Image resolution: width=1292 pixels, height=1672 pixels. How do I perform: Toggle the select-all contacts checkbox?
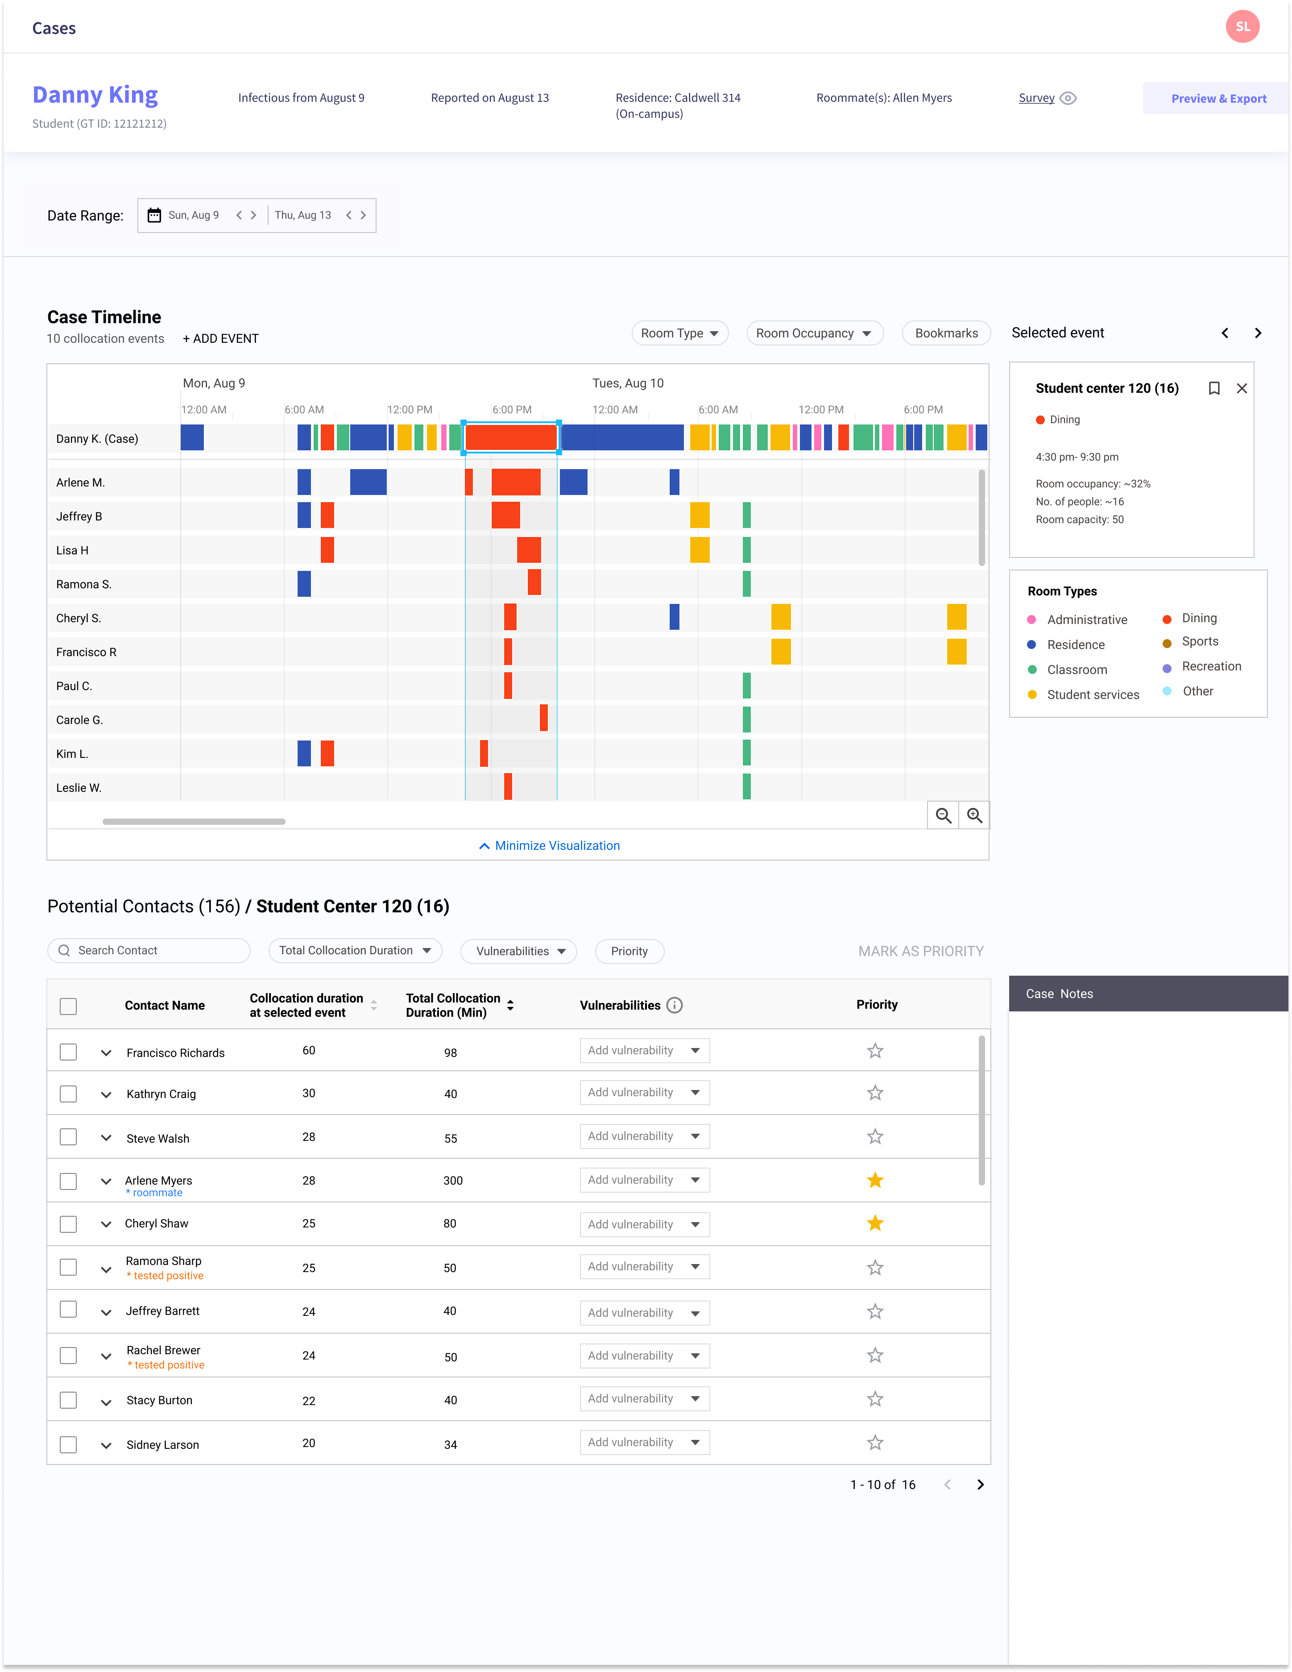68,1006
